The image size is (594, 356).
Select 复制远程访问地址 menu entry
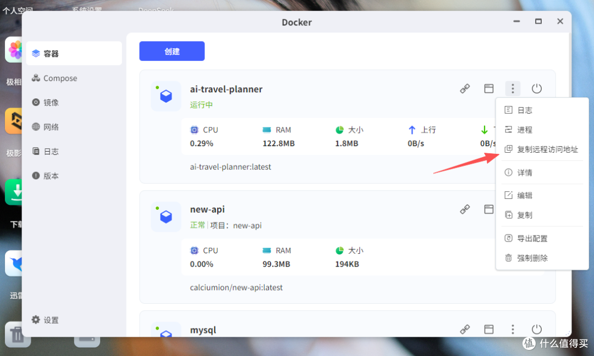tap(542, 149)
